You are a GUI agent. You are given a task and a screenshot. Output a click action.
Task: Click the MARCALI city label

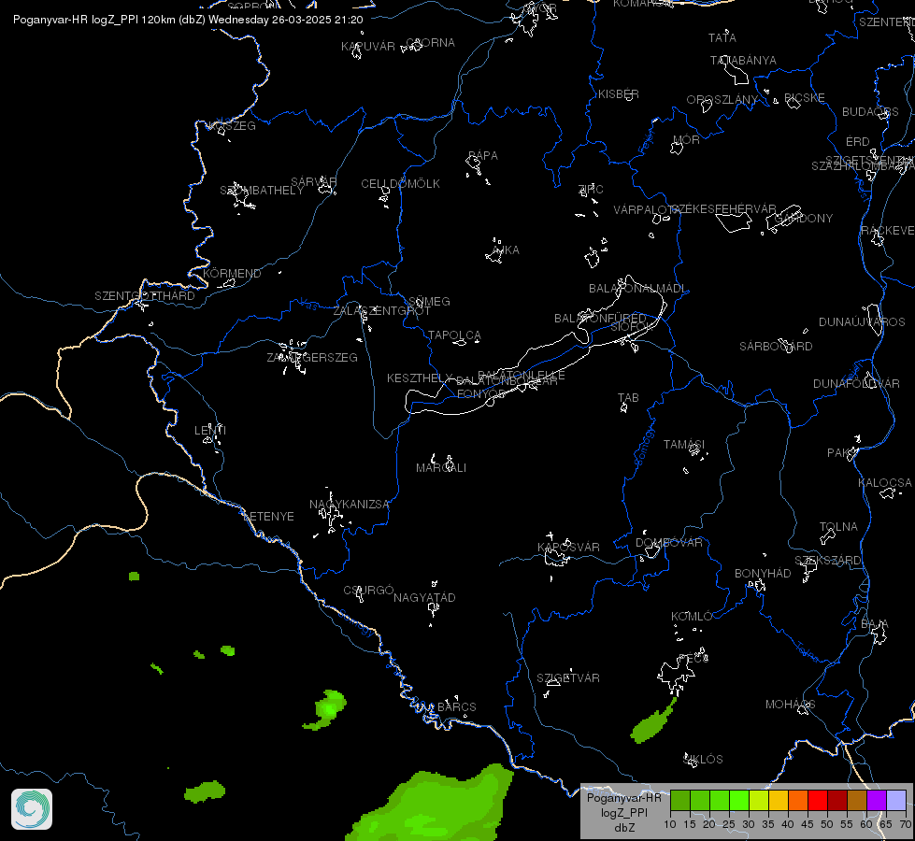441,468
